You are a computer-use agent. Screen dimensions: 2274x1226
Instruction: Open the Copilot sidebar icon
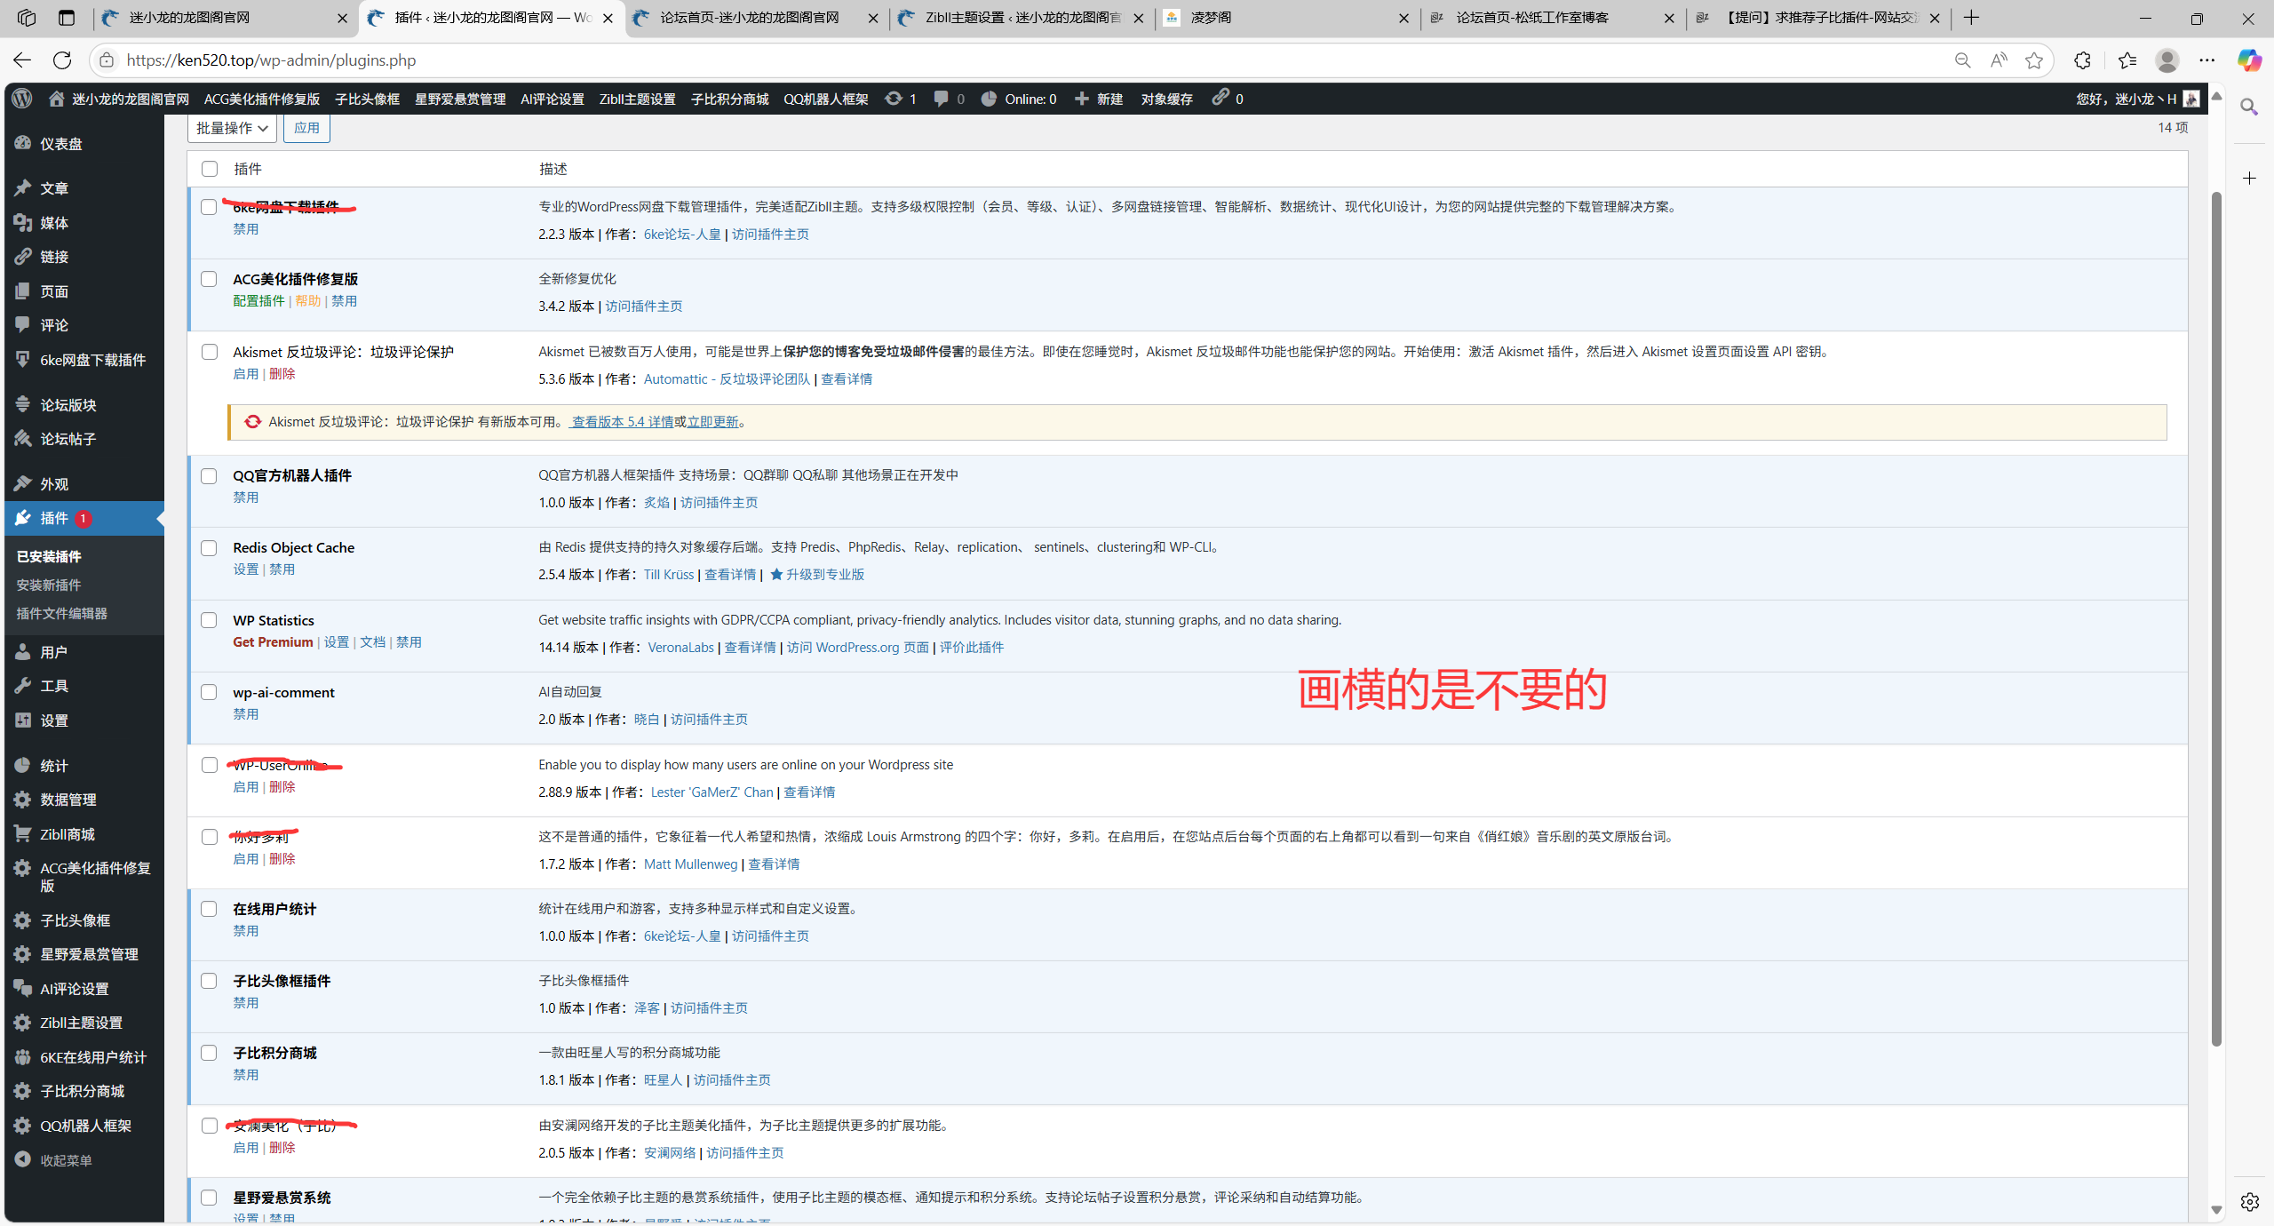(x=2249, y=60)
